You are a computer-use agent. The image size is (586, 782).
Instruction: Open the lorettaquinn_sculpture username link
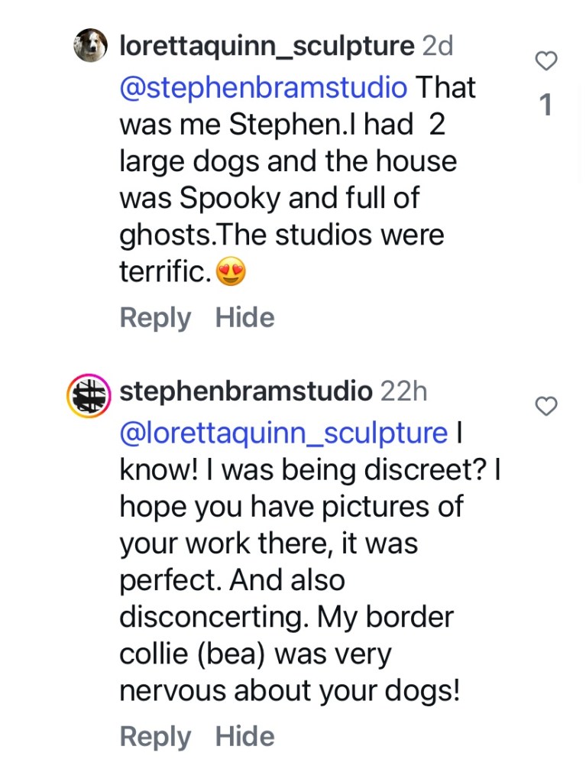pos(267,46)
